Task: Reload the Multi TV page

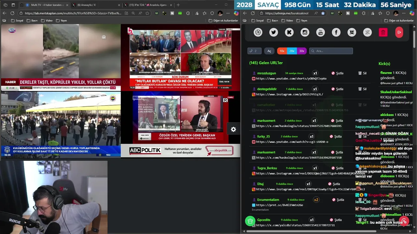Action: tap(12, 13)
